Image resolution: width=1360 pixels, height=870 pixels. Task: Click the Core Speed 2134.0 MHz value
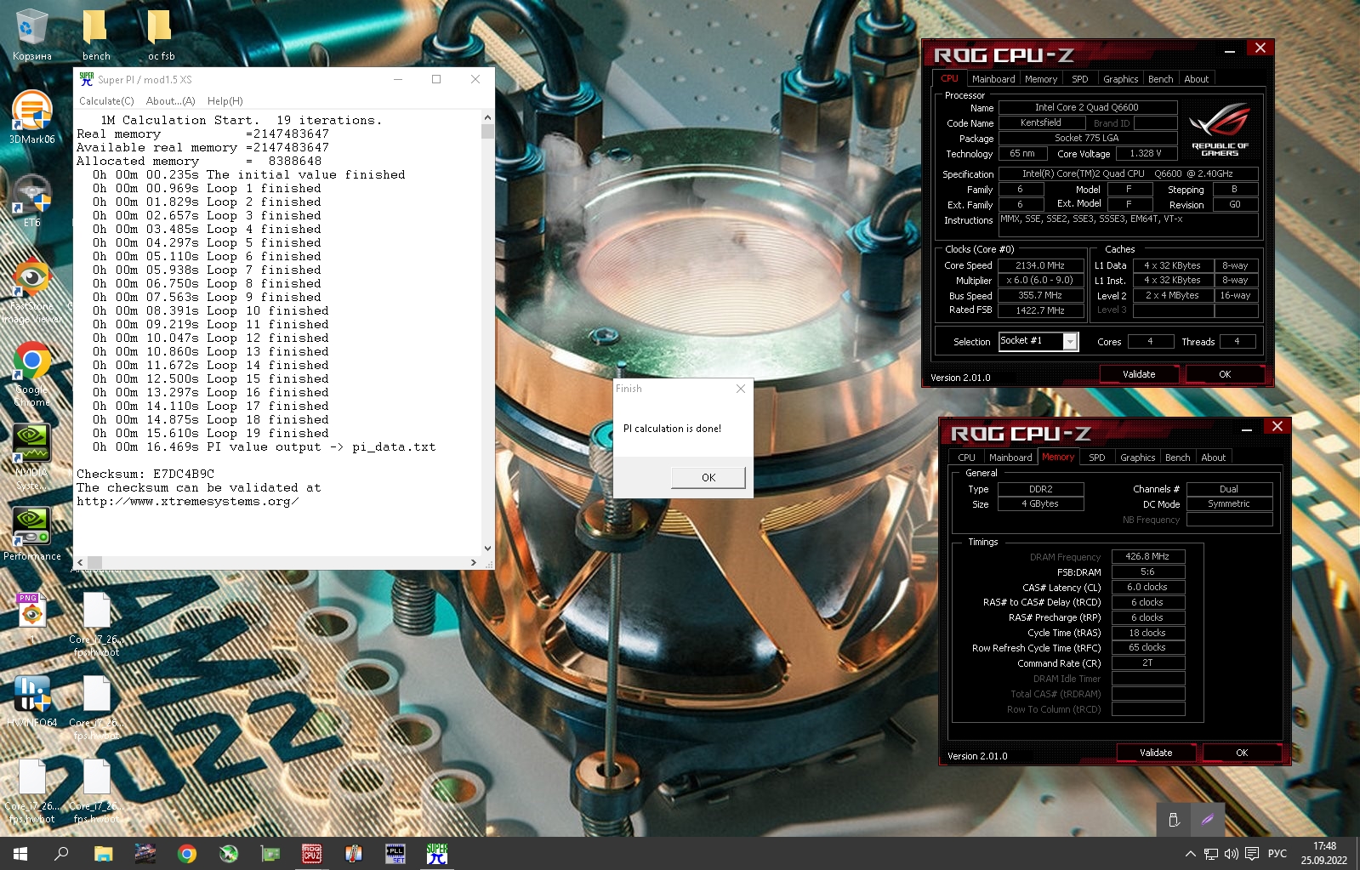click(1040, 265)
